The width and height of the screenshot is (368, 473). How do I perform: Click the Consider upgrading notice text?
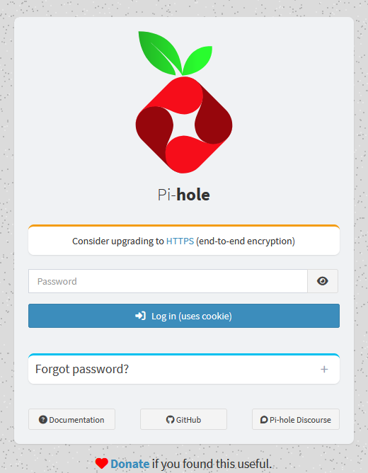coord(184,241)
